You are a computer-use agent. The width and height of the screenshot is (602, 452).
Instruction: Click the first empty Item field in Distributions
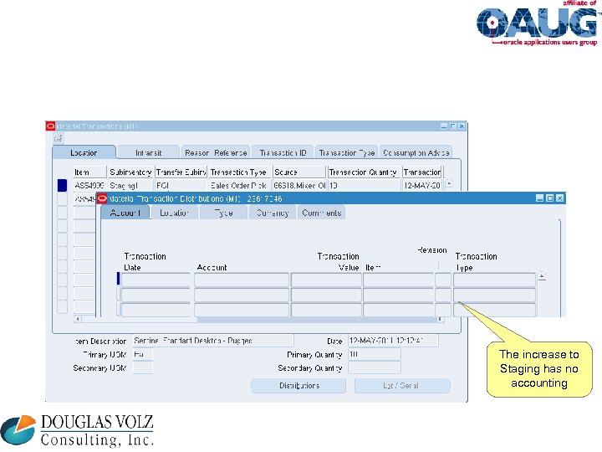(398, 280)
